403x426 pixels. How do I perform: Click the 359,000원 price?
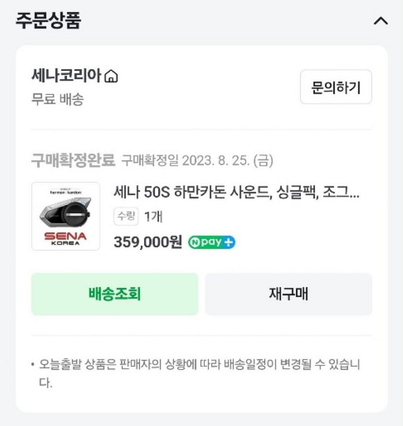(x=148, y=242)
